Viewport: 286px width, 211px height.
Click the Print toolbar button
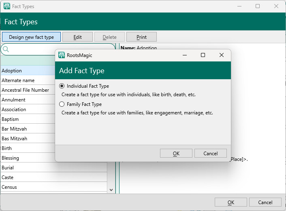click(x=141, y=37)
